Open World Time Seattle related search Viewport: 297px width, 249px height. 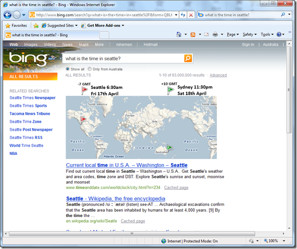(x=26, y=146)
